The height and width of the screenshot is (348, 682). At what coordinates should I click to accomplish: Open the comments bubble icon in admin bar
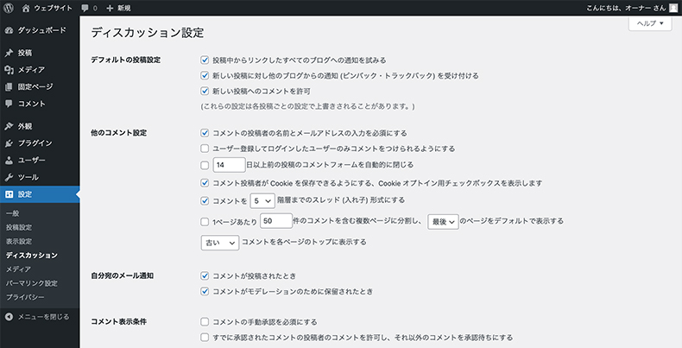click(x=85, y=9)
